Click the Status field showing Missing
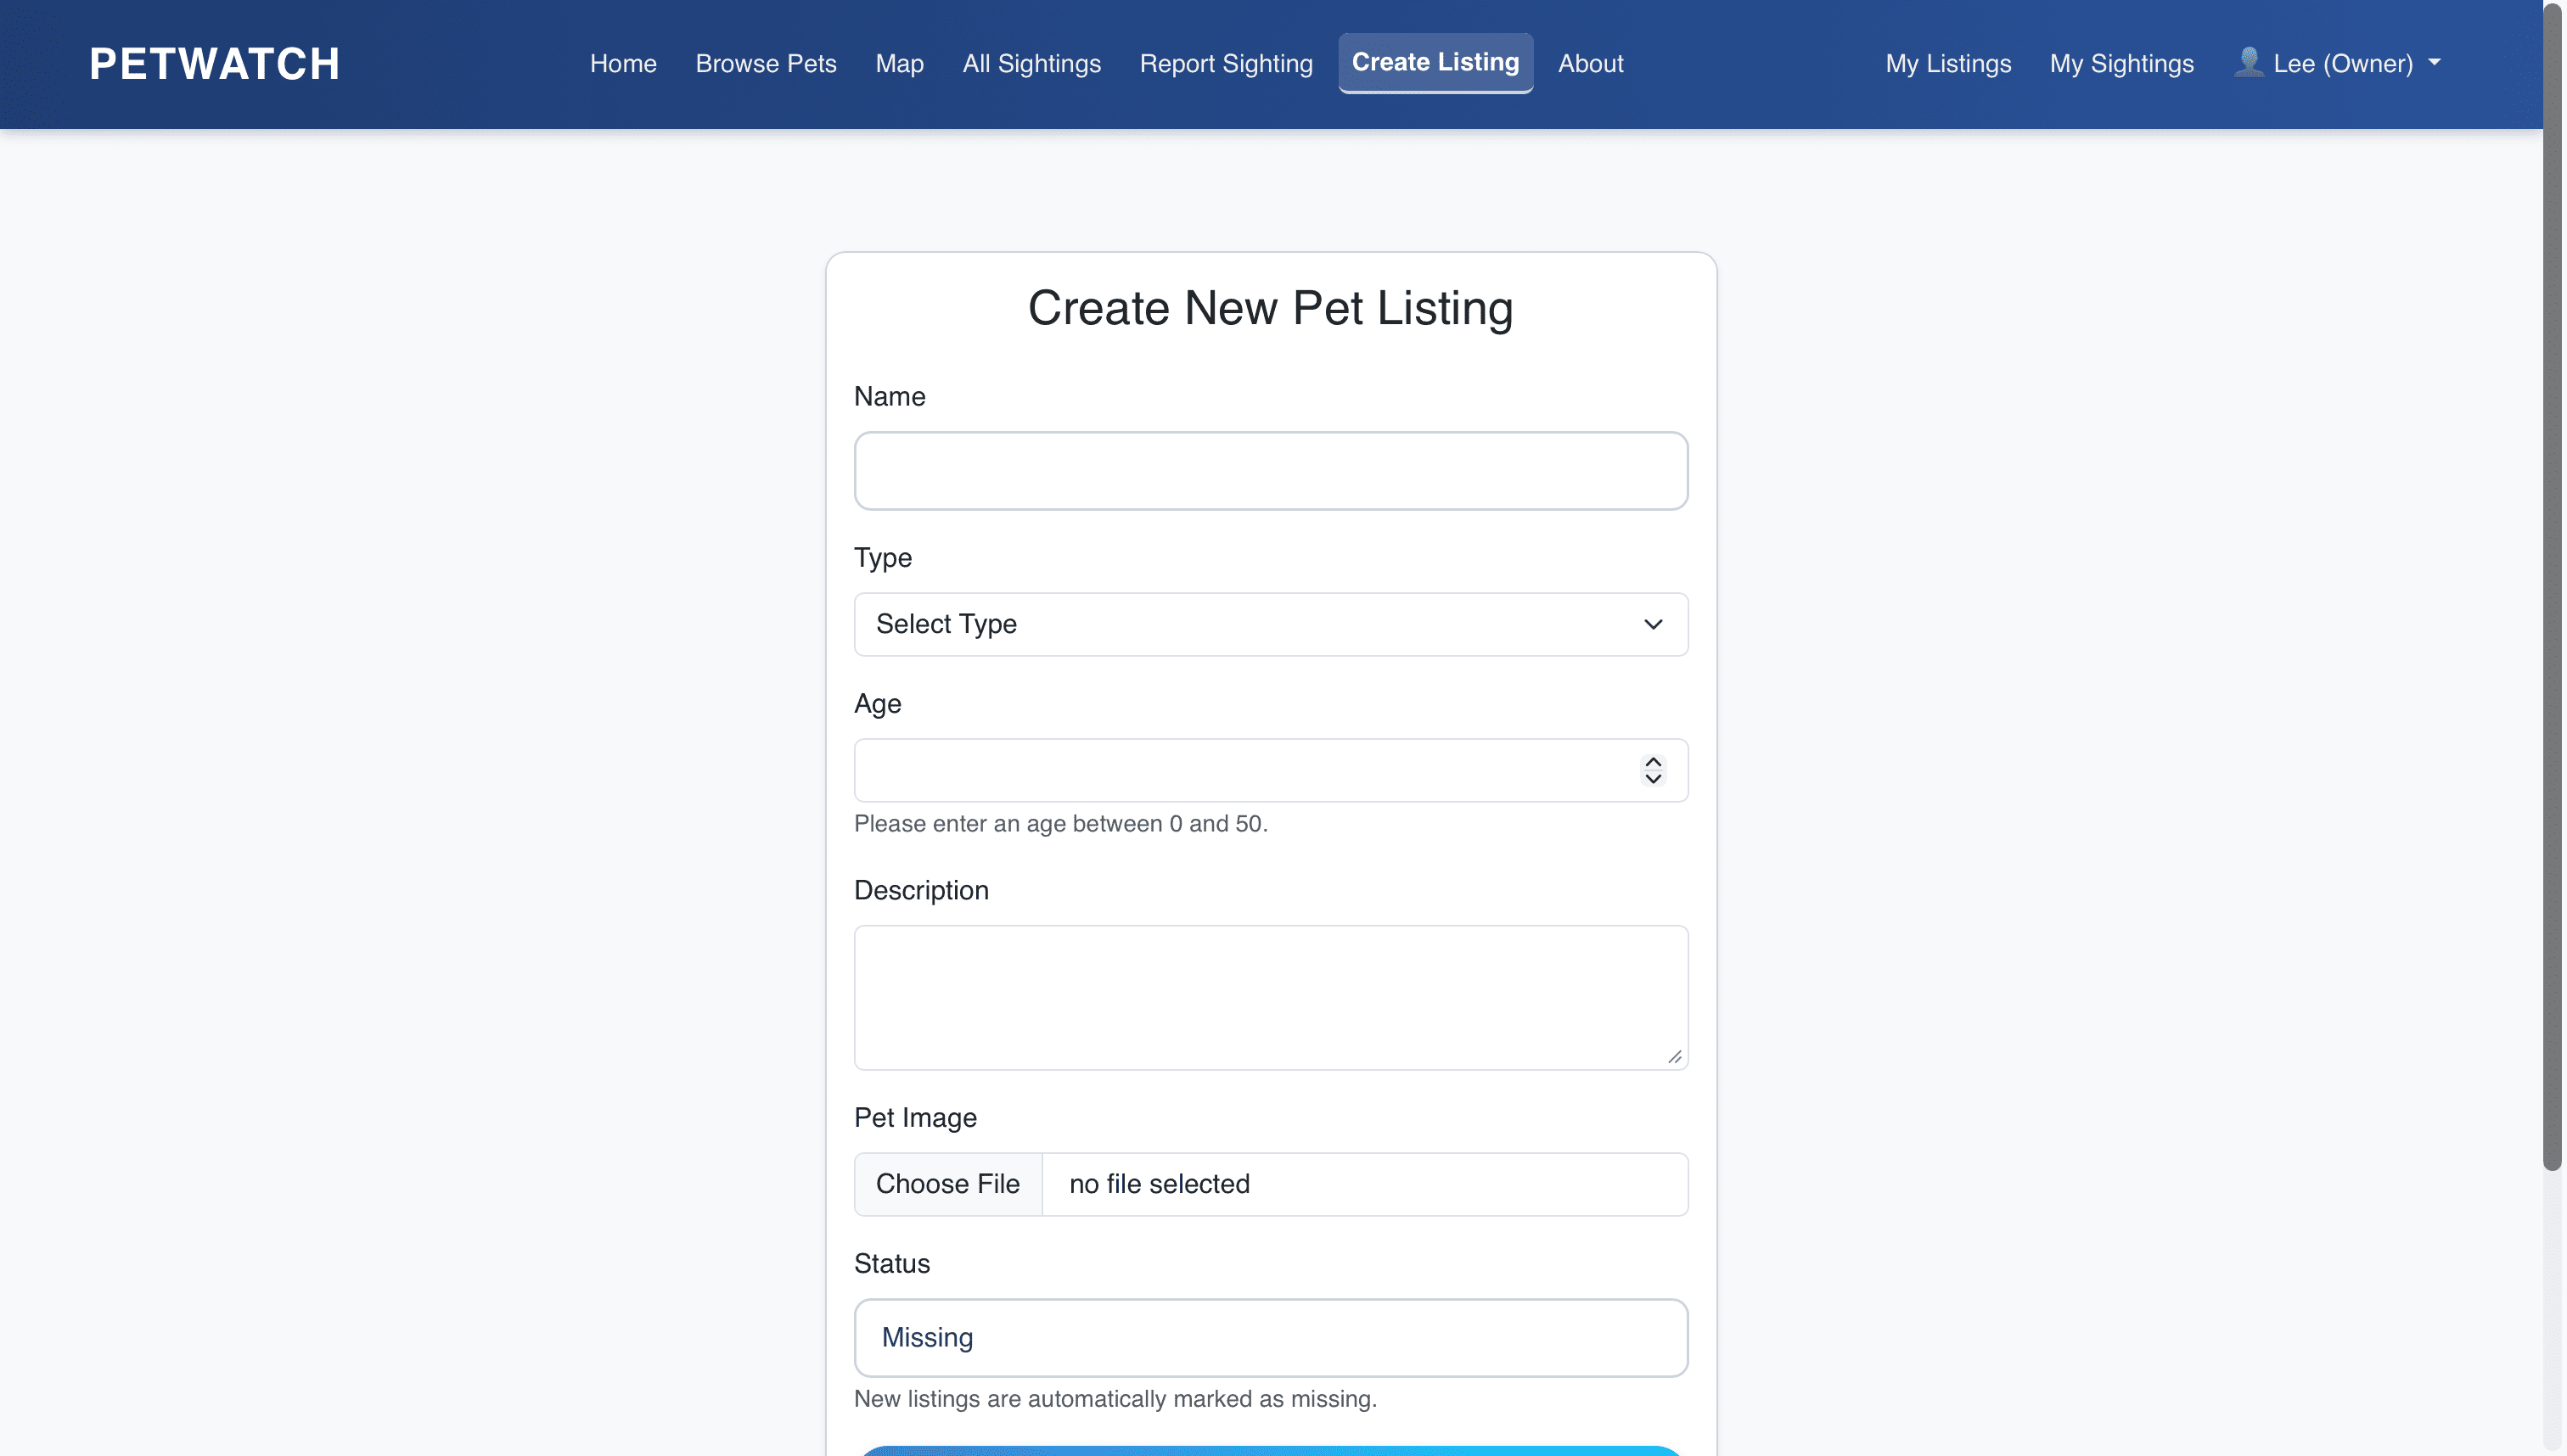This screenshot has width=2567, height=1456. pyautogui.click(x=1270, y=1337)
